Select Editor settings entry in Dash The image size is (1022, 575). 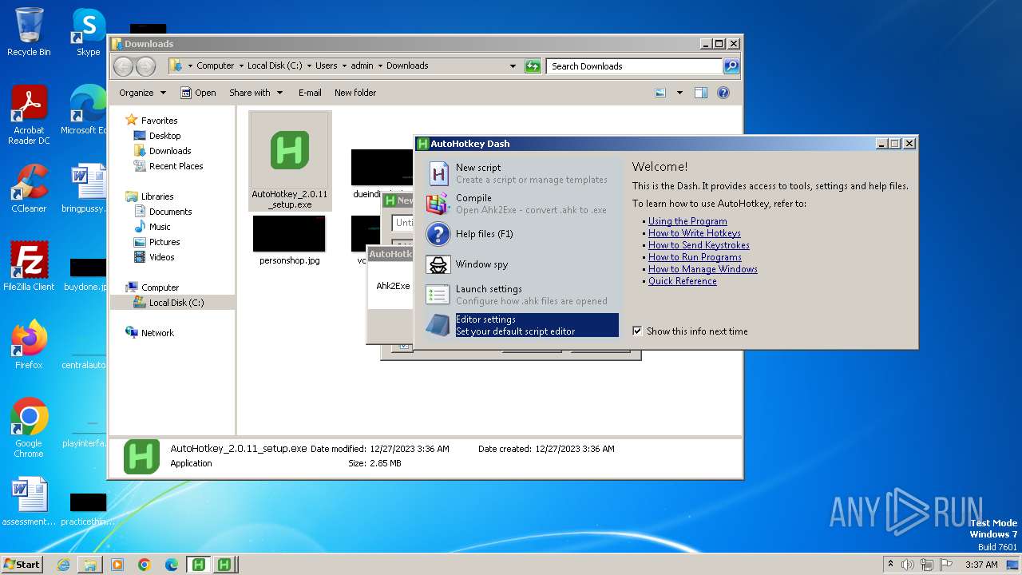click(522, 325)
